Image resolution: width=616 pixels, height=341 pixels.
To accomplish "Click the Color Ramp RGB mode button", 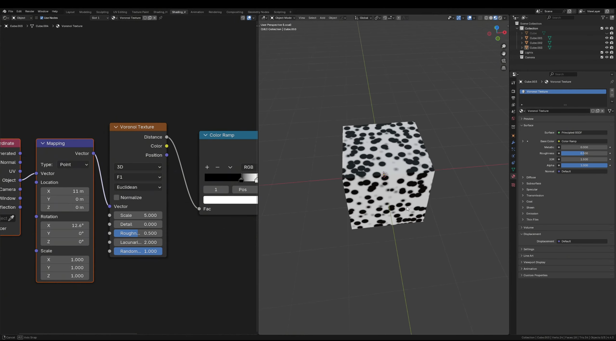I will pyautogui.click(x=248, y=167).
